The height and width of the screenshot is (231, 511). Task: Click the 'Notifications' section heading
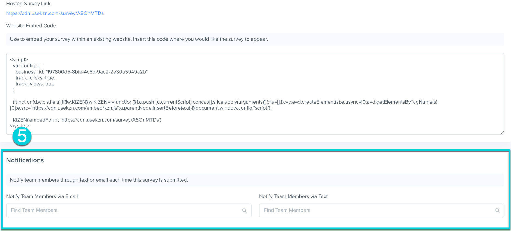click(x=25, y=160)
